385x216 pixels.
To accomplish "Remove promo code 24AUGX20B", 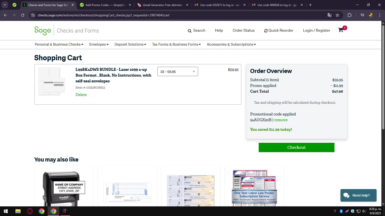I will coord(281,120).
